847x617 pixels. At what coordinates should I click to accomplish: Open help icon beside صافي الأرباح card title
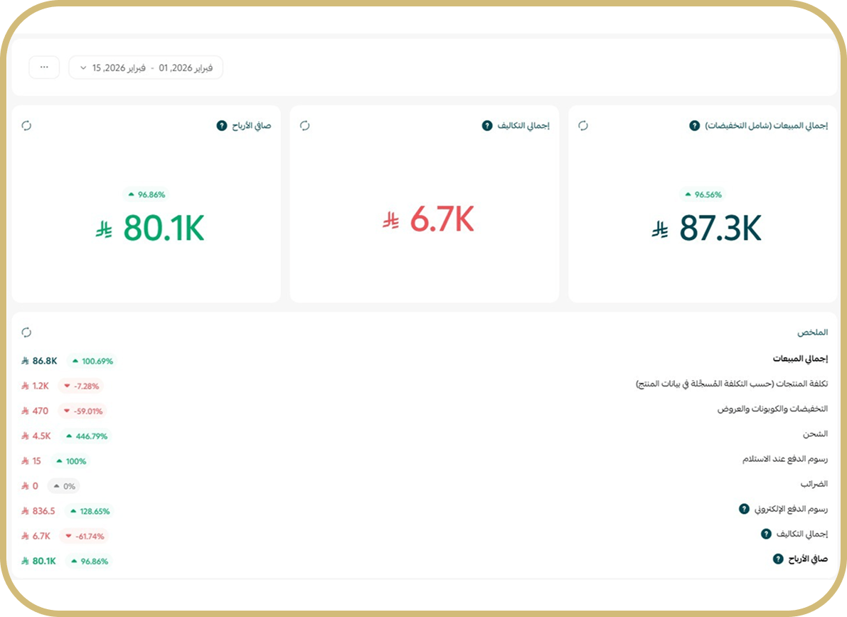[x=221, y=125]
